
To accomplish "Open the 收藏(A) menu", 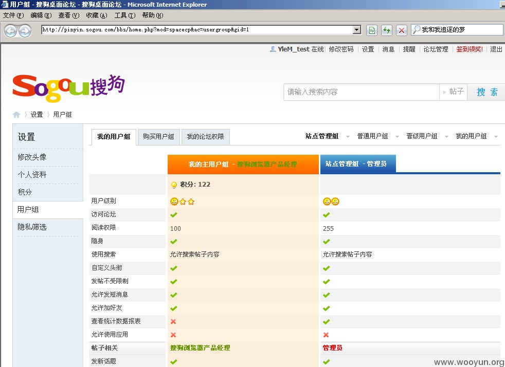I will [x=97, y=15].
